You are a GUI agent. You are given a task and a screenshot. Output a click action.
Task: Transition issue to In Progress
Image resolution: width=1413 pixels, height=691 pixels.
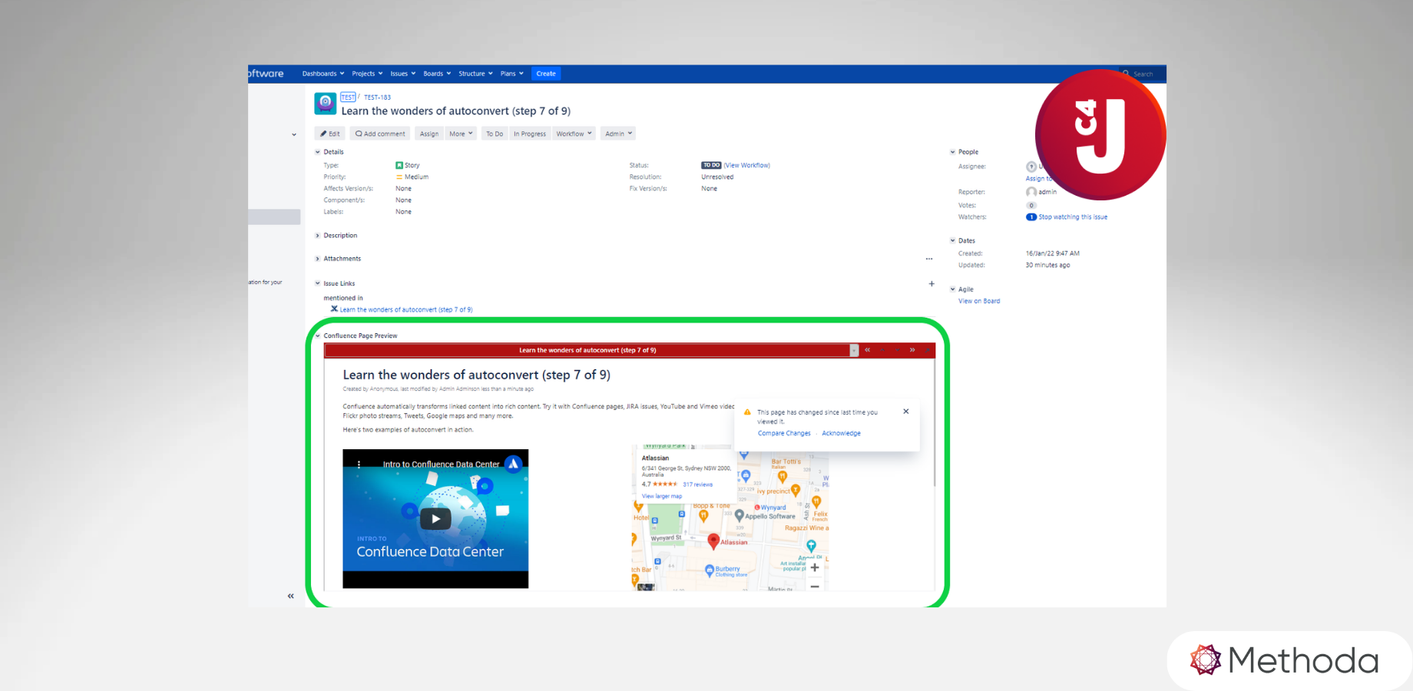pos(530,134)
